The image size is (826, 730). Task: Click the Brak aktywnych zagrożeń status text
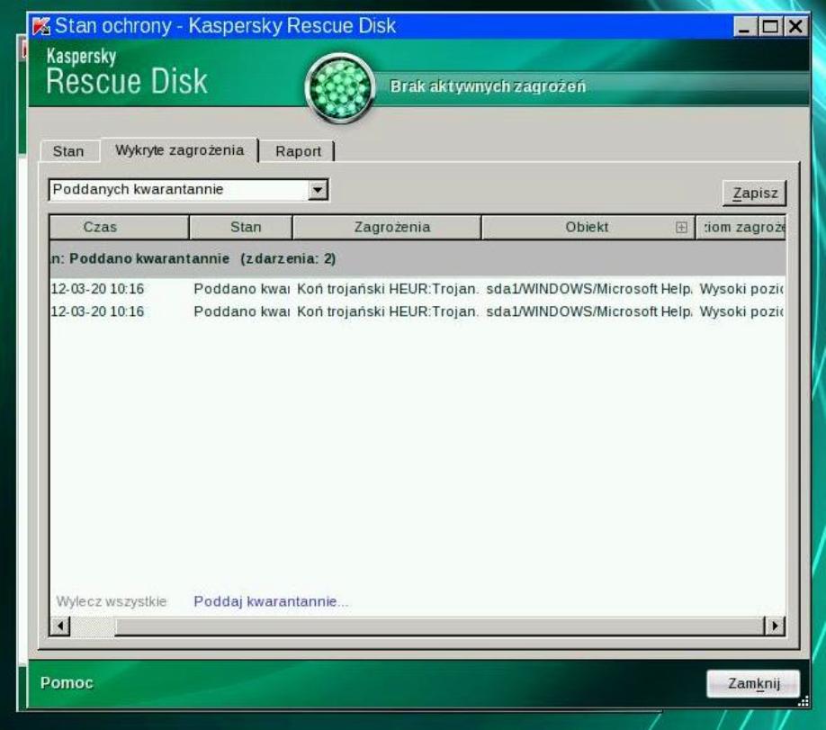tap(488, 86)
